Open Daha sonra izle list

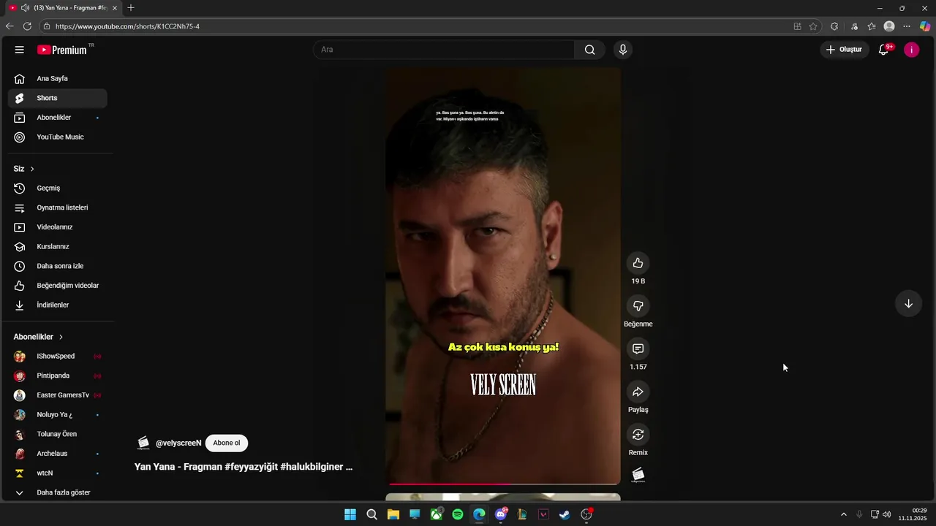click(58, 266)
